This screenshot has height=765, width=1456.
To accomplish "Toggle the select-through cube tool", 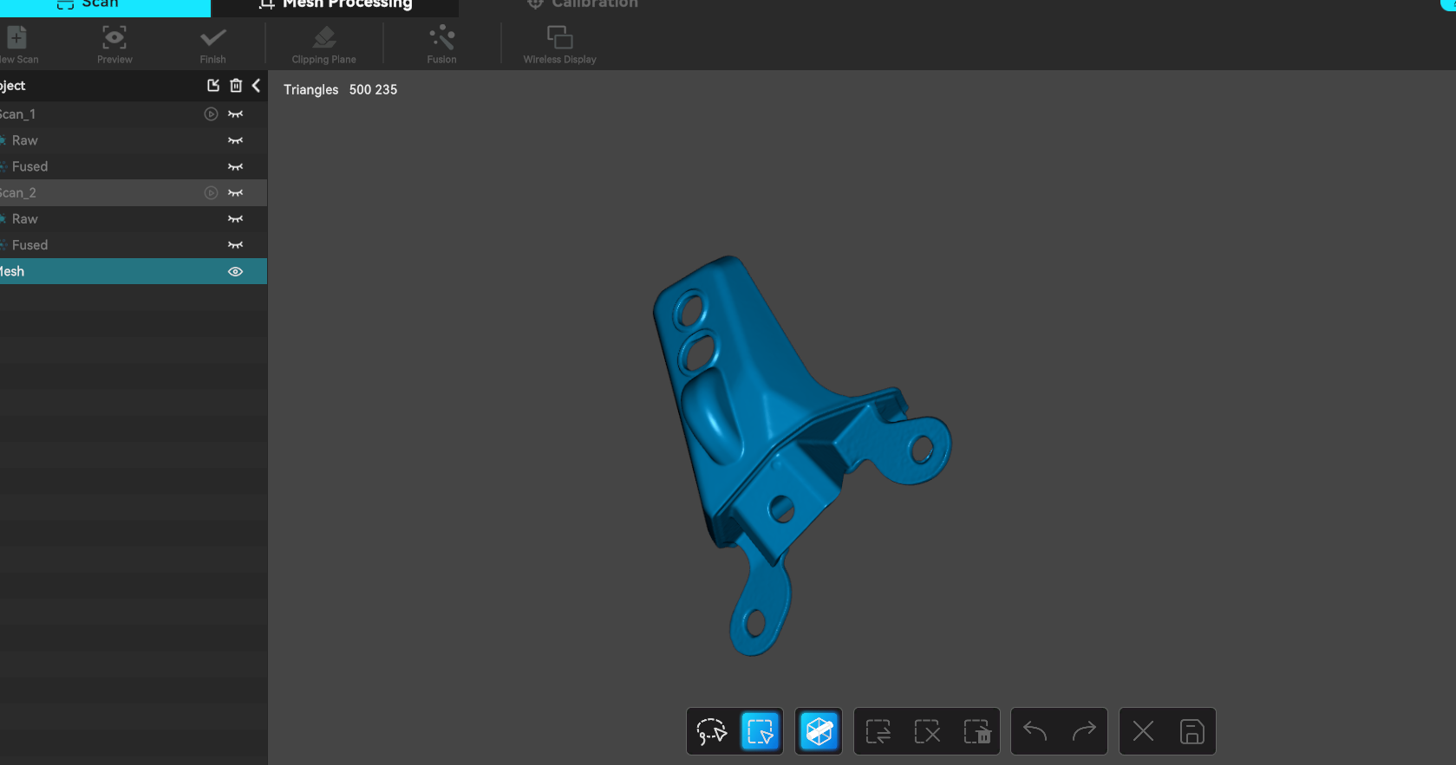I will pos(819,731).
